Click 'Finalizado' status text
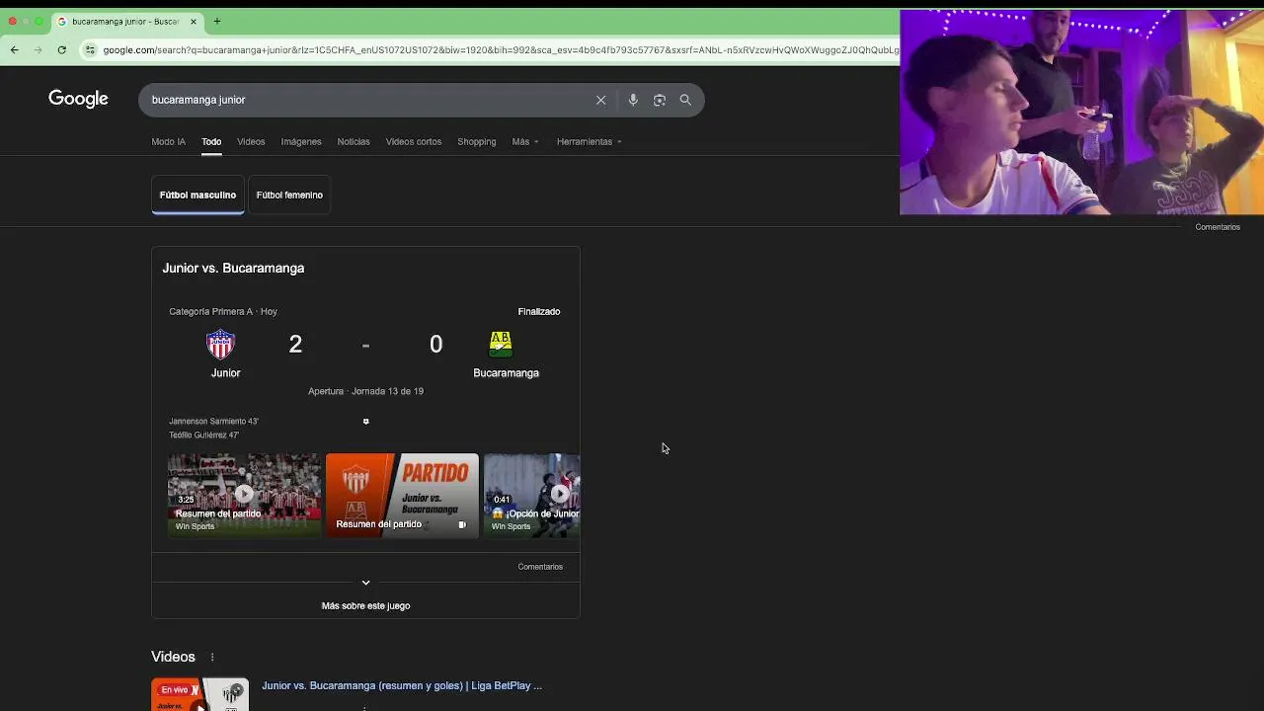This screenshot has width=1264, height=711. [539, 311]
